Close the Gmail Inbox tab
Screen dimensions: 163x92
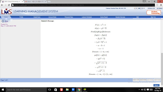point(45,2)
